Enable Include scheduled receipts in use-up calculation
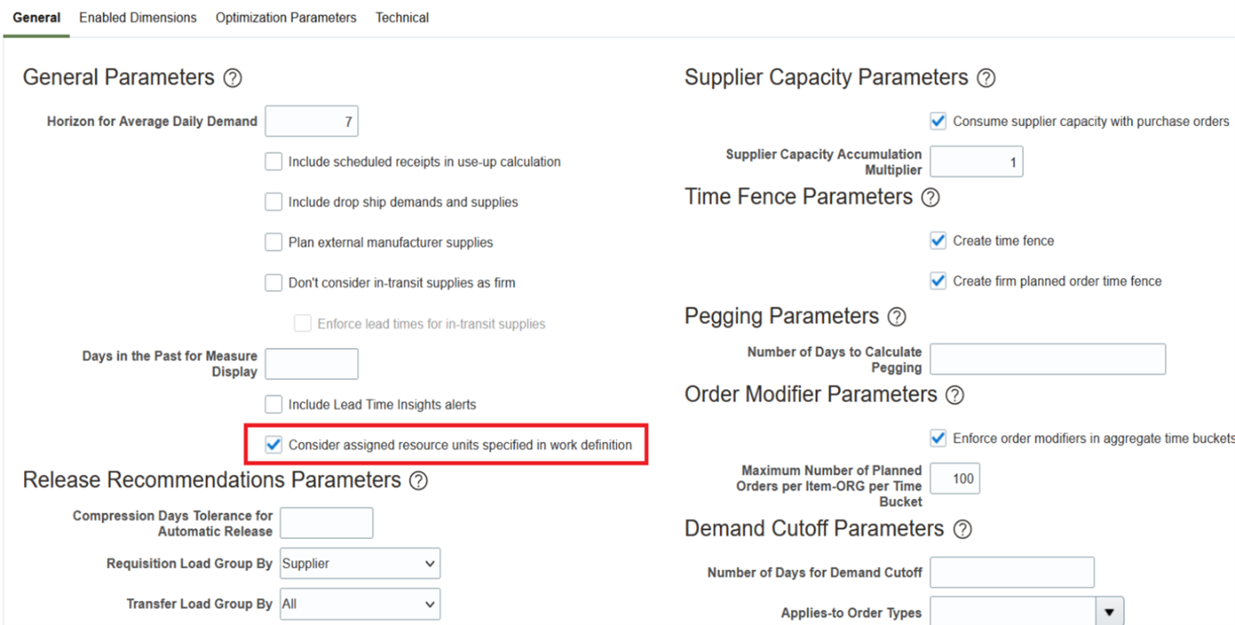Screen dimensions: 1235x625 pos(274,161)
